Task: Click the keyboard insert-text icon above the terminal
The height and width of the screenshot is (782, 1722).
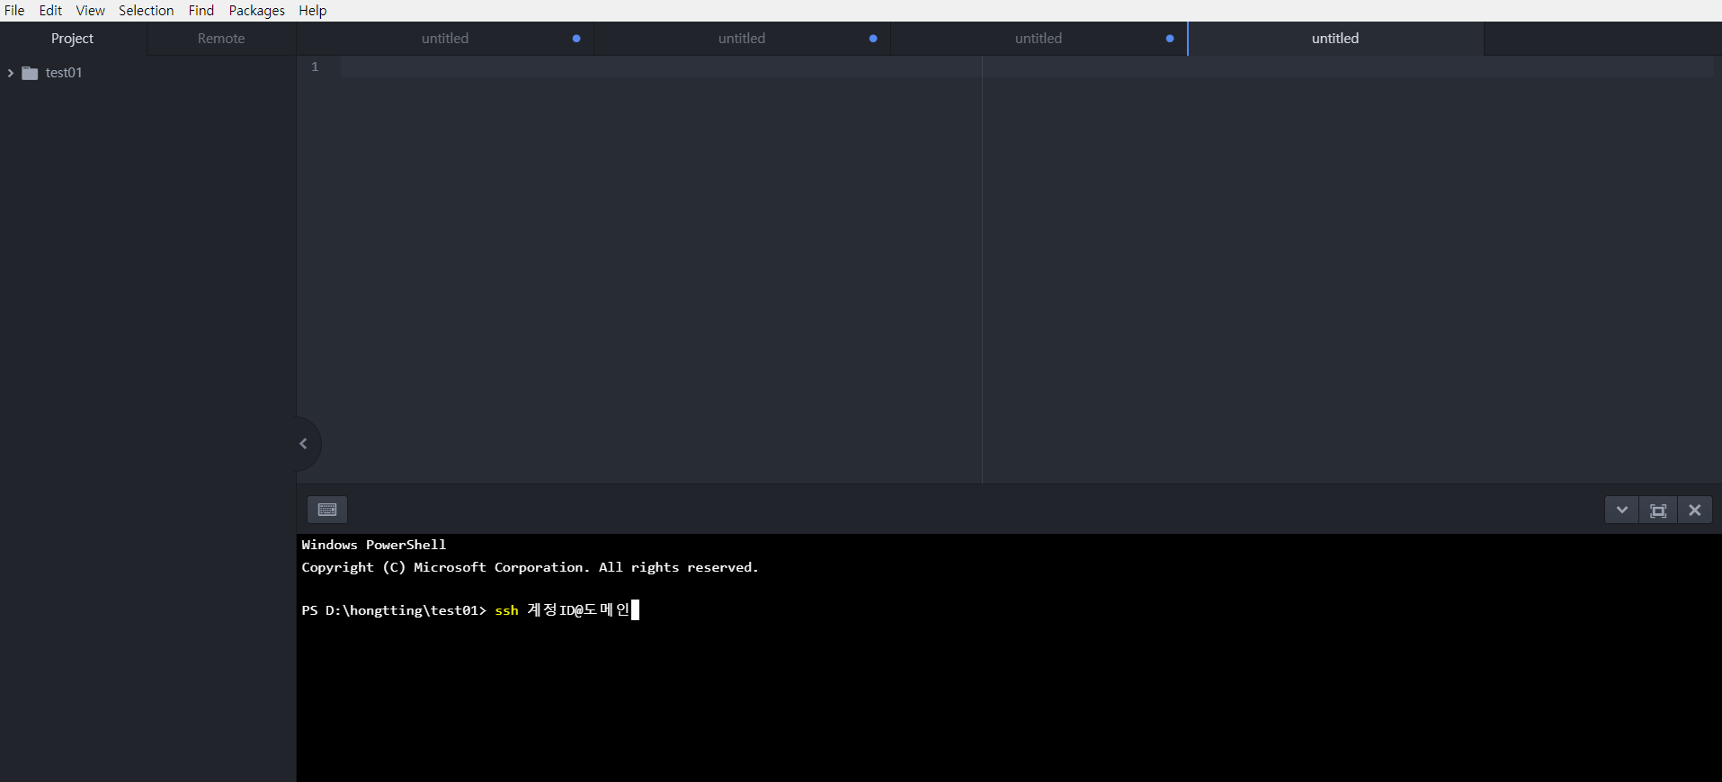Action: coord(327,510)
